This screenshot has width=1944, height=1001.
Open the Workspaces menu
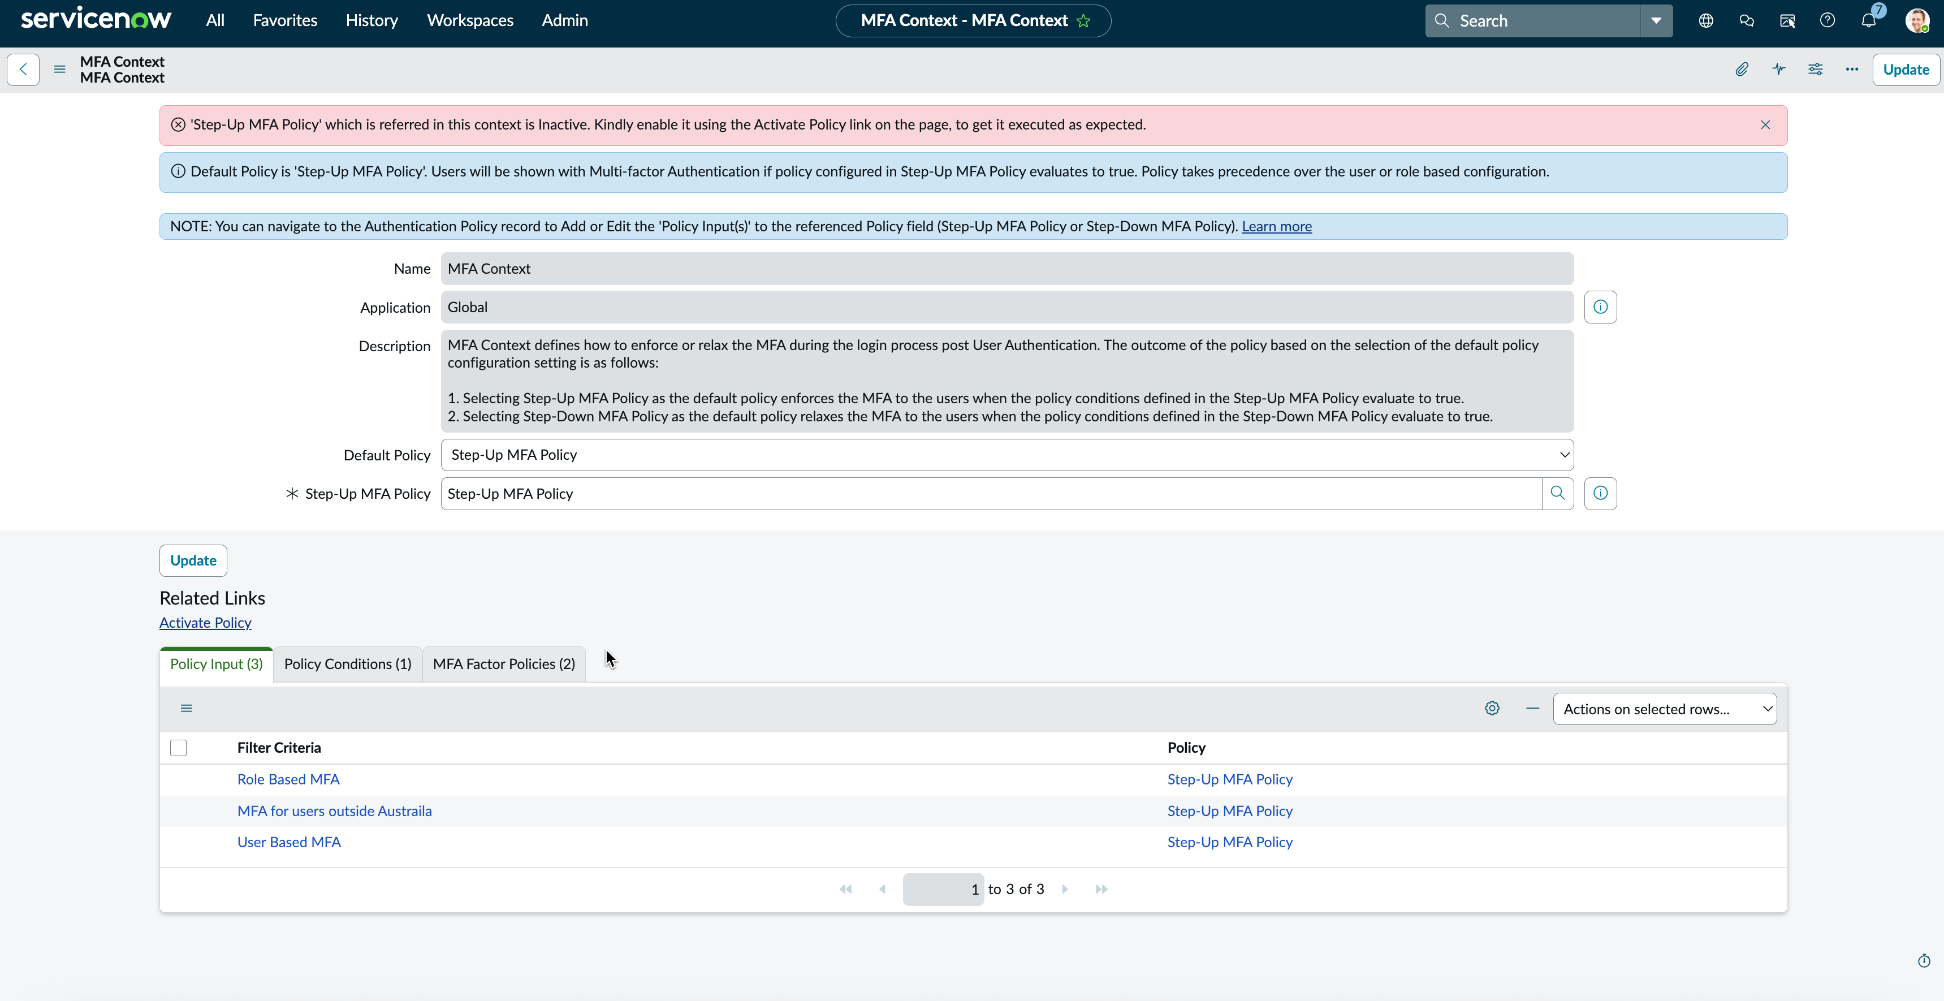pos(470,20)
